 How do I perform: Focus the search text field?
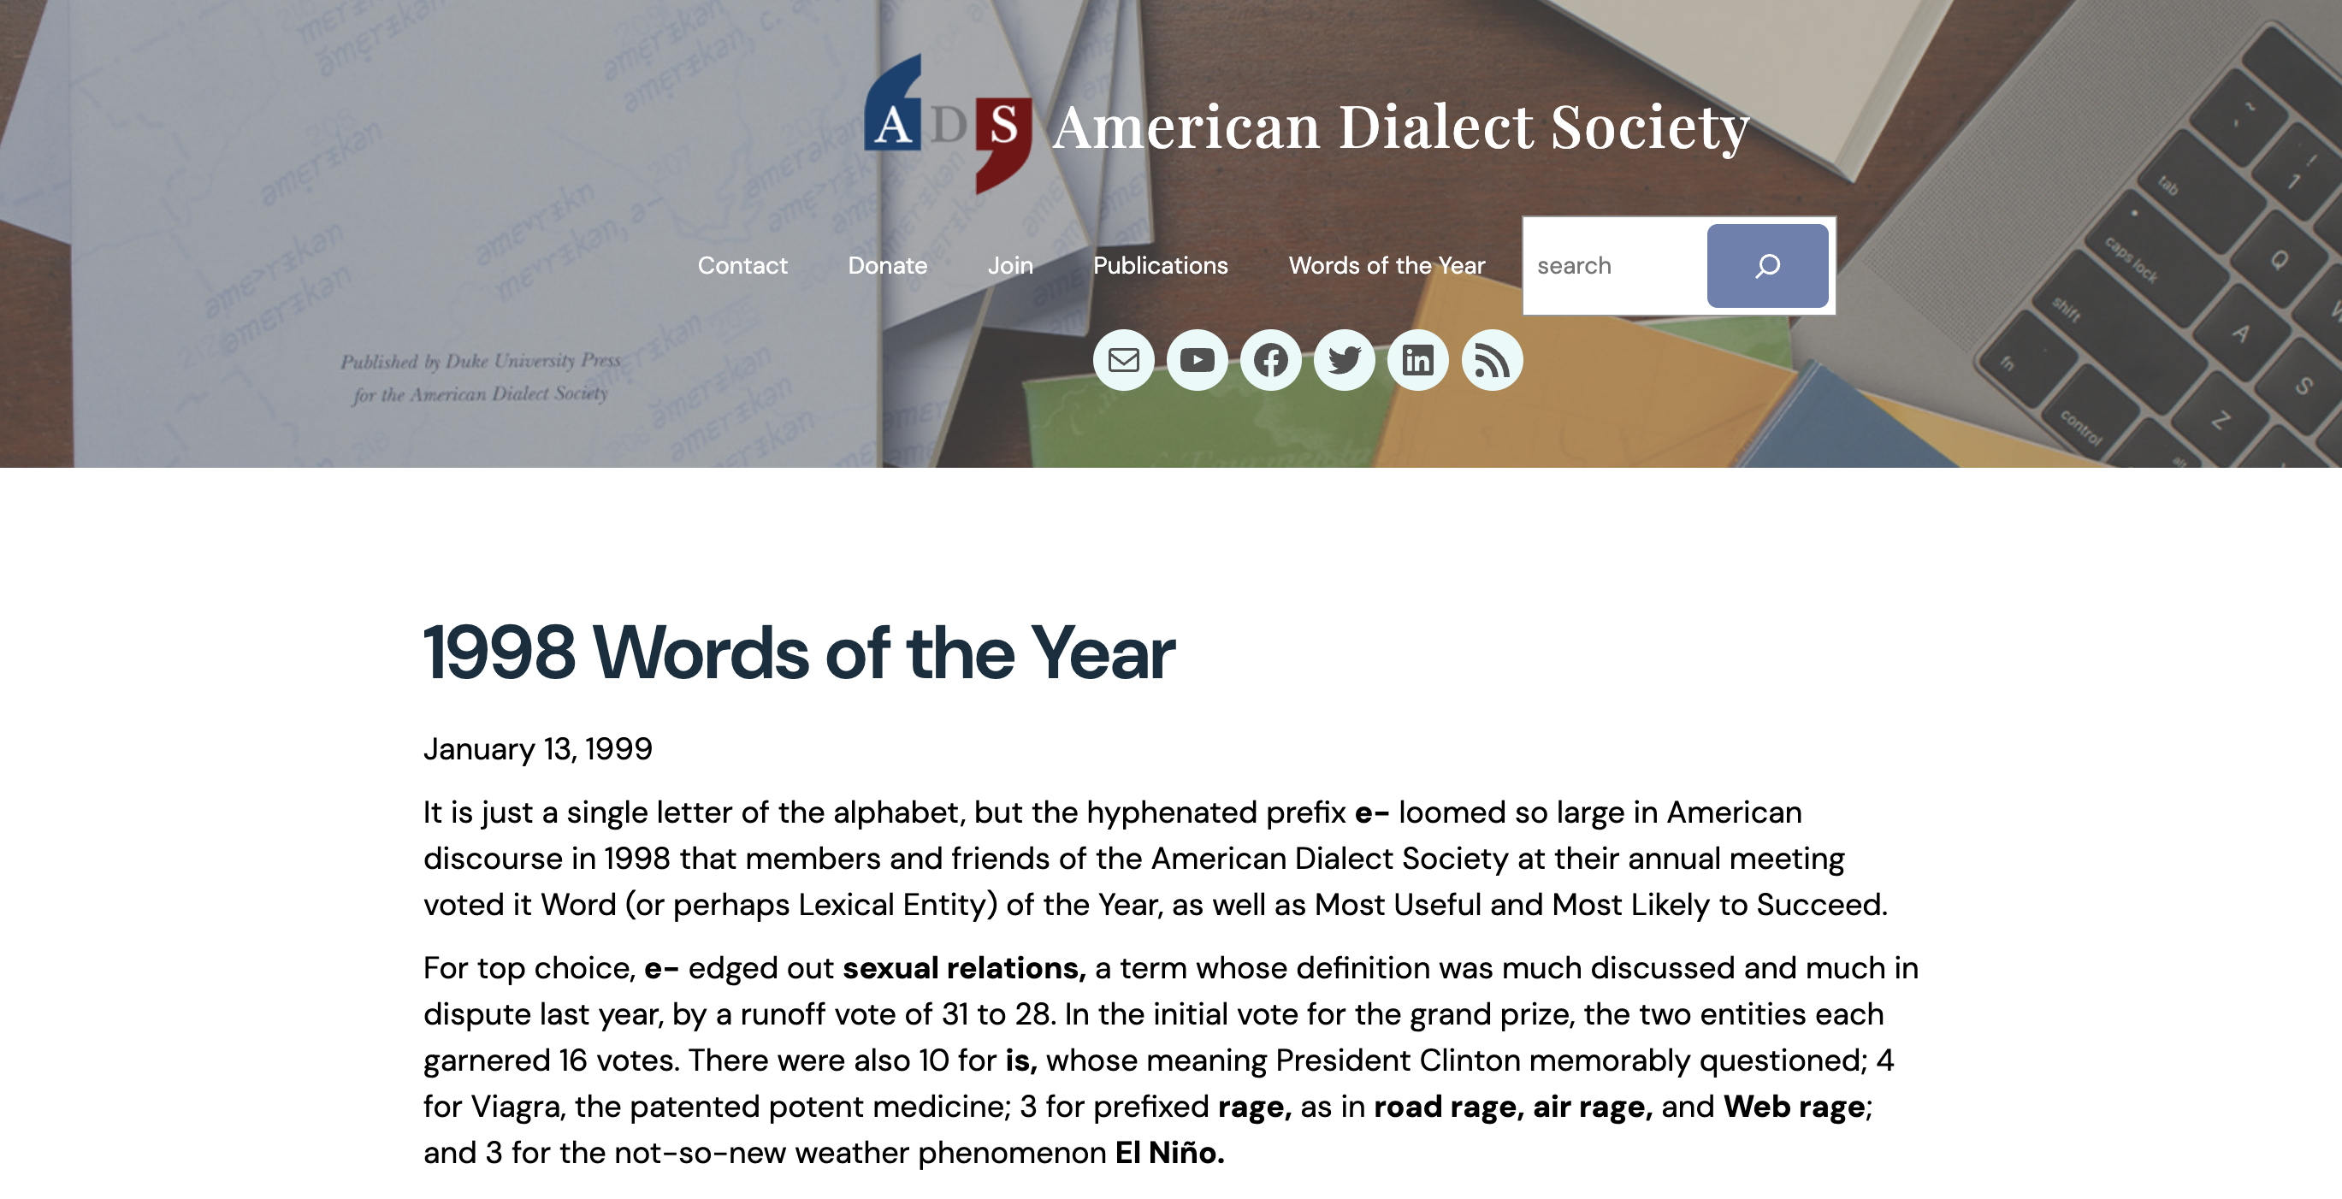pyautogui.click(x=1615, y=265)
